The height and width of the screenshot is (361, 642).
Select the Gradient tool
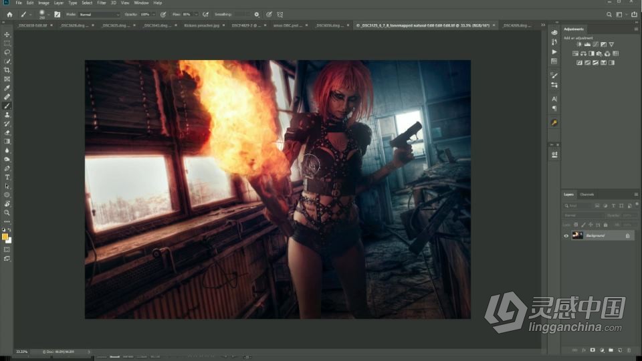[7, 141]
